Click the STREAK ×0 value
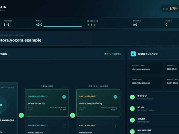The width and height of the screenshot is (179, 134). coord(135,25)
